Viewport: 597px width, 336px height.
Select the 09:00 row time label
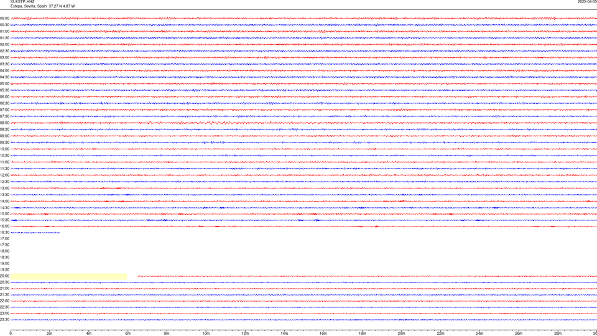click(x=4, y=136)
